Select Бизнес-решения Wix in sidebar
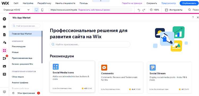Image resolution: width=199 pixels, height=96 pixels. point(22,64)
